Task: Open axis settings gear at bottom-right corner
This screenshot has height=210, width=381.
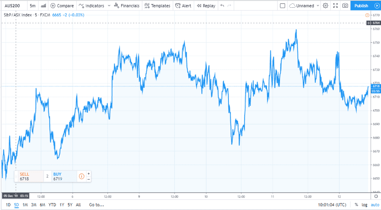Action: coord(376,196)
